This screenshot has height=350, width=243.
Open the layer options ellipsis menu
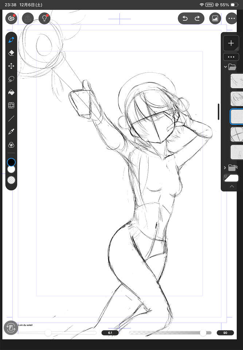pyautogui.click(x=231, y=57)
